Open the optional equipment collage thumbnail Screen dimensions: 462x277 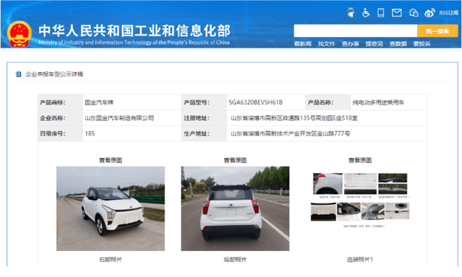(x=360, y=200)
